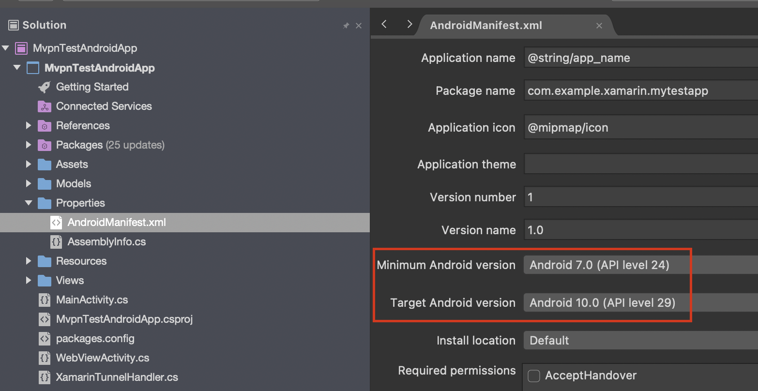Navigate forward with the right arrow
758x391 pixels.
[409, 24]
